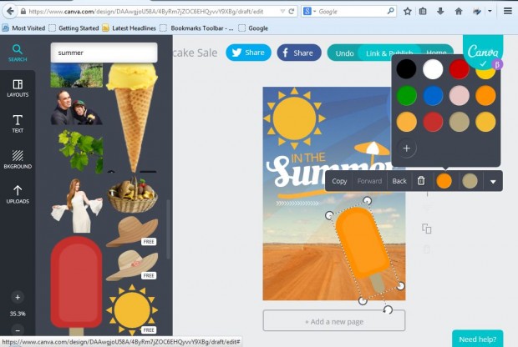The image size is (518, 347).
Task: Open the Uploads panel
Action: 18,194
